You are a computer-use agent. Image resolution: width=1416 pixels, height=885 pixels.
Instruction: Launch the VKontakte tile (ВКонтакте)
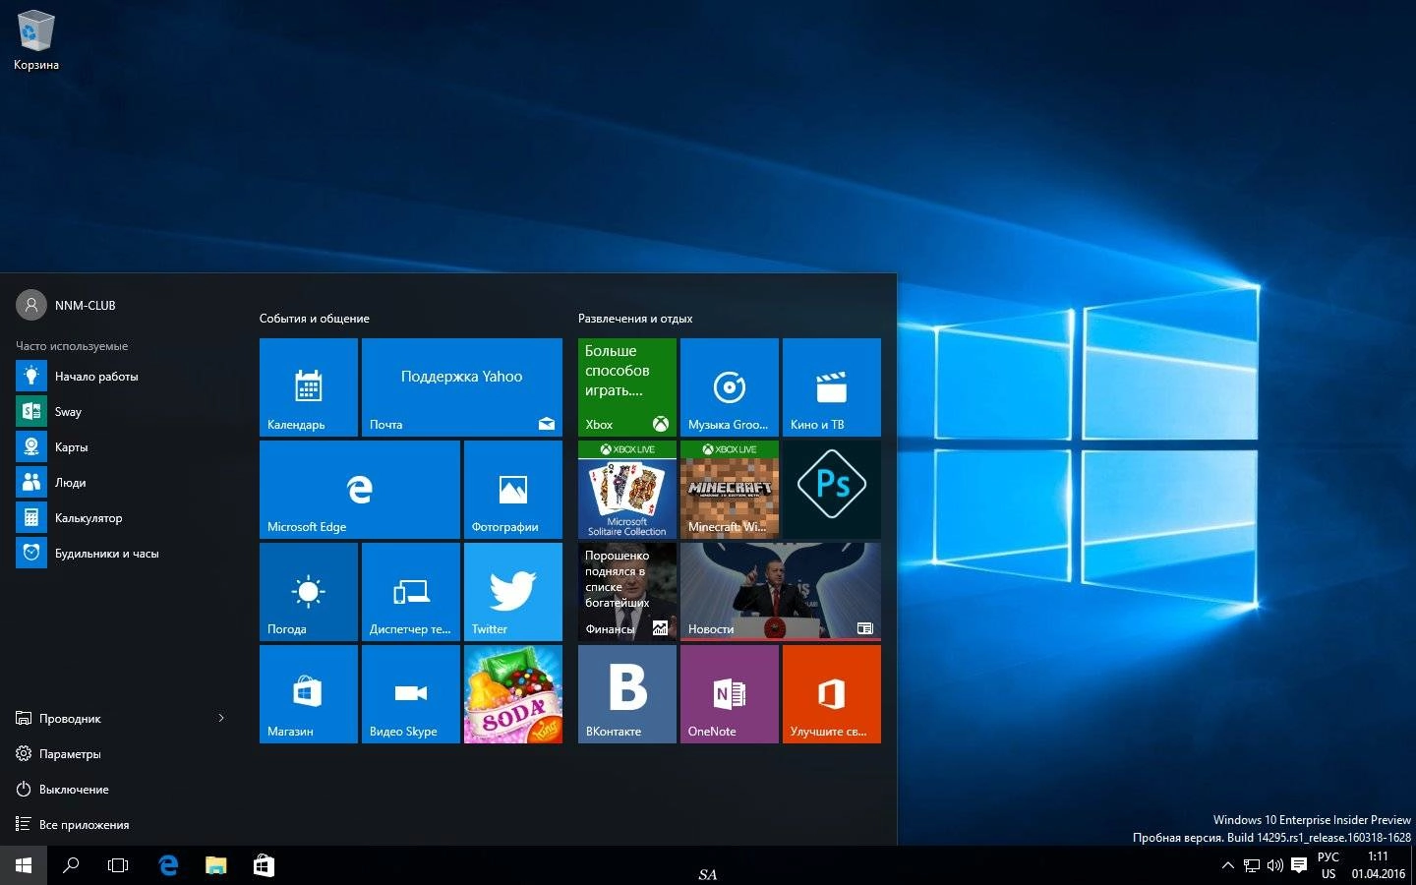pyautogui.click(x=627, y=694)
